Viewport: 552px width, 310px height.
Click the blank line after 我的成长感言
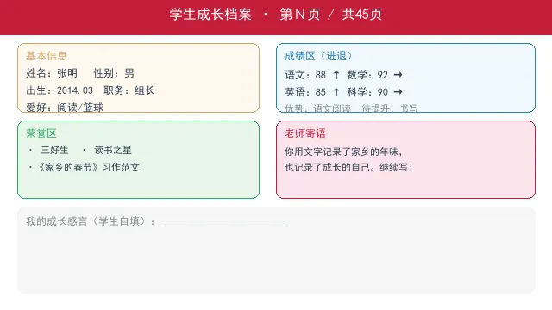tap(223, 222)
